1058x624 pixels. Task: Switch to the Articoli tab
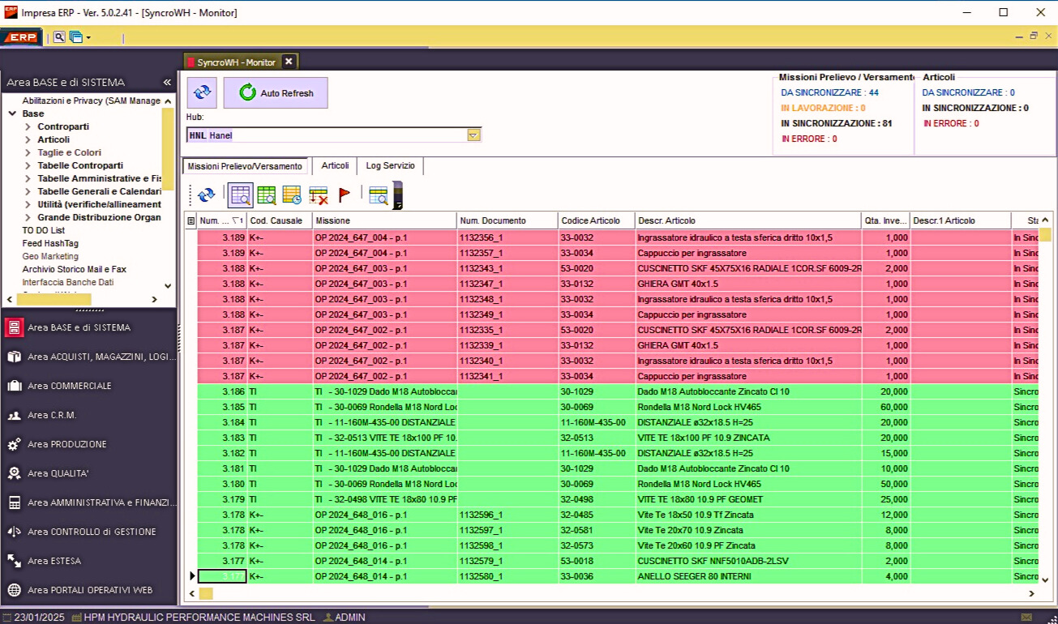[x=335, y=166]
